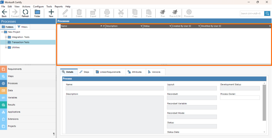Select the New Project folder
Viewport: 272px width, 138px height.
click(14, 32)
